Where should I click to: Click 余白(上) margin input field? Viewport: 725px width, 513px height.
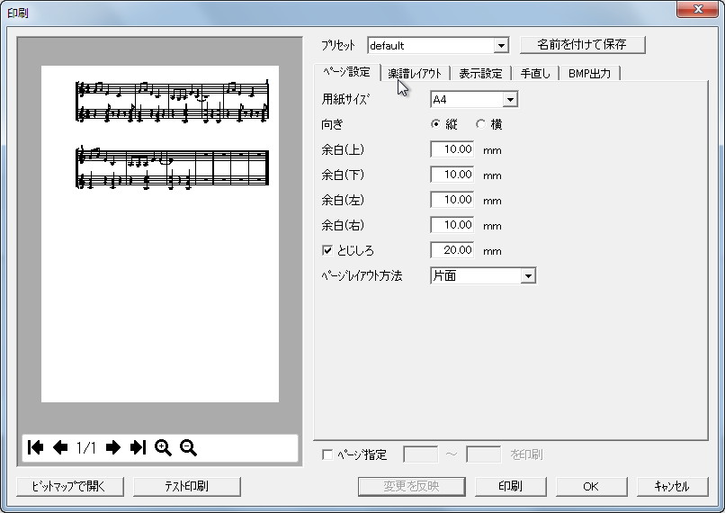point(452,149)
